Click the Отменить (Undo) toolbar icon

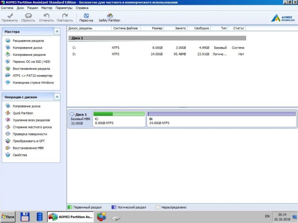(x=46, y=16)
